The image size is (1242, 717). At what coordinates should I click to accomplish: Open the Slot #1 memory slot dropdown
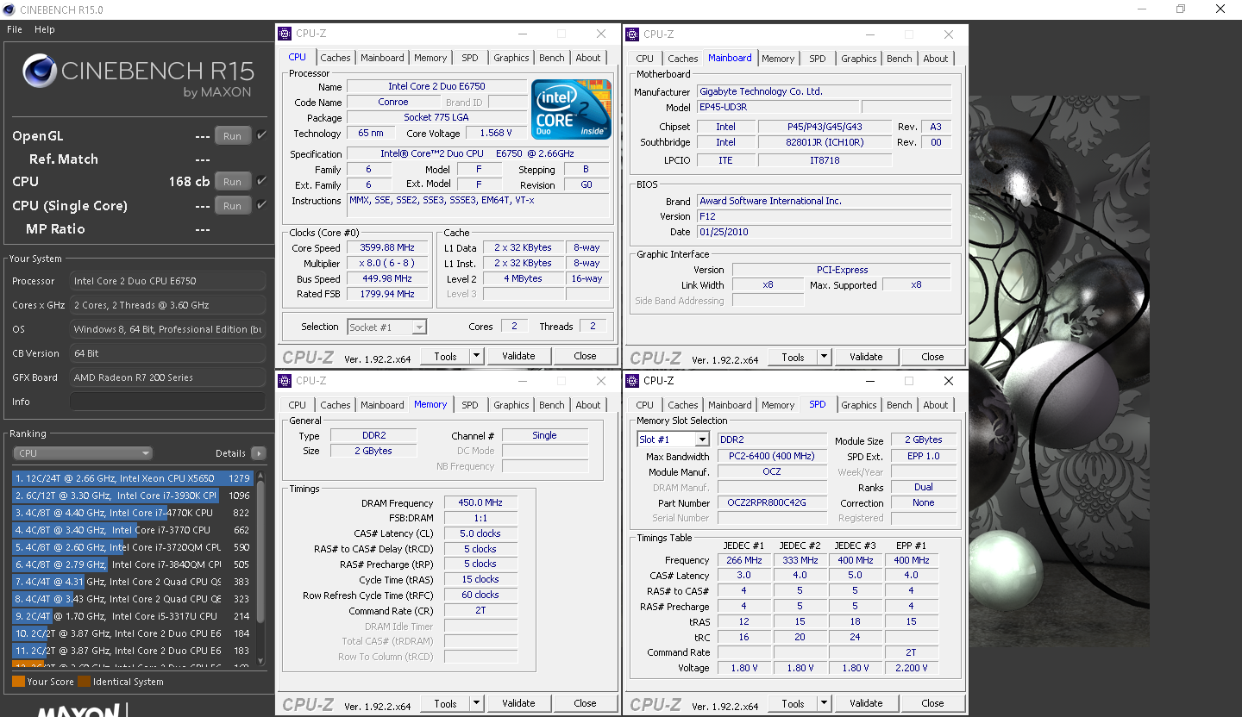point(673,440)
